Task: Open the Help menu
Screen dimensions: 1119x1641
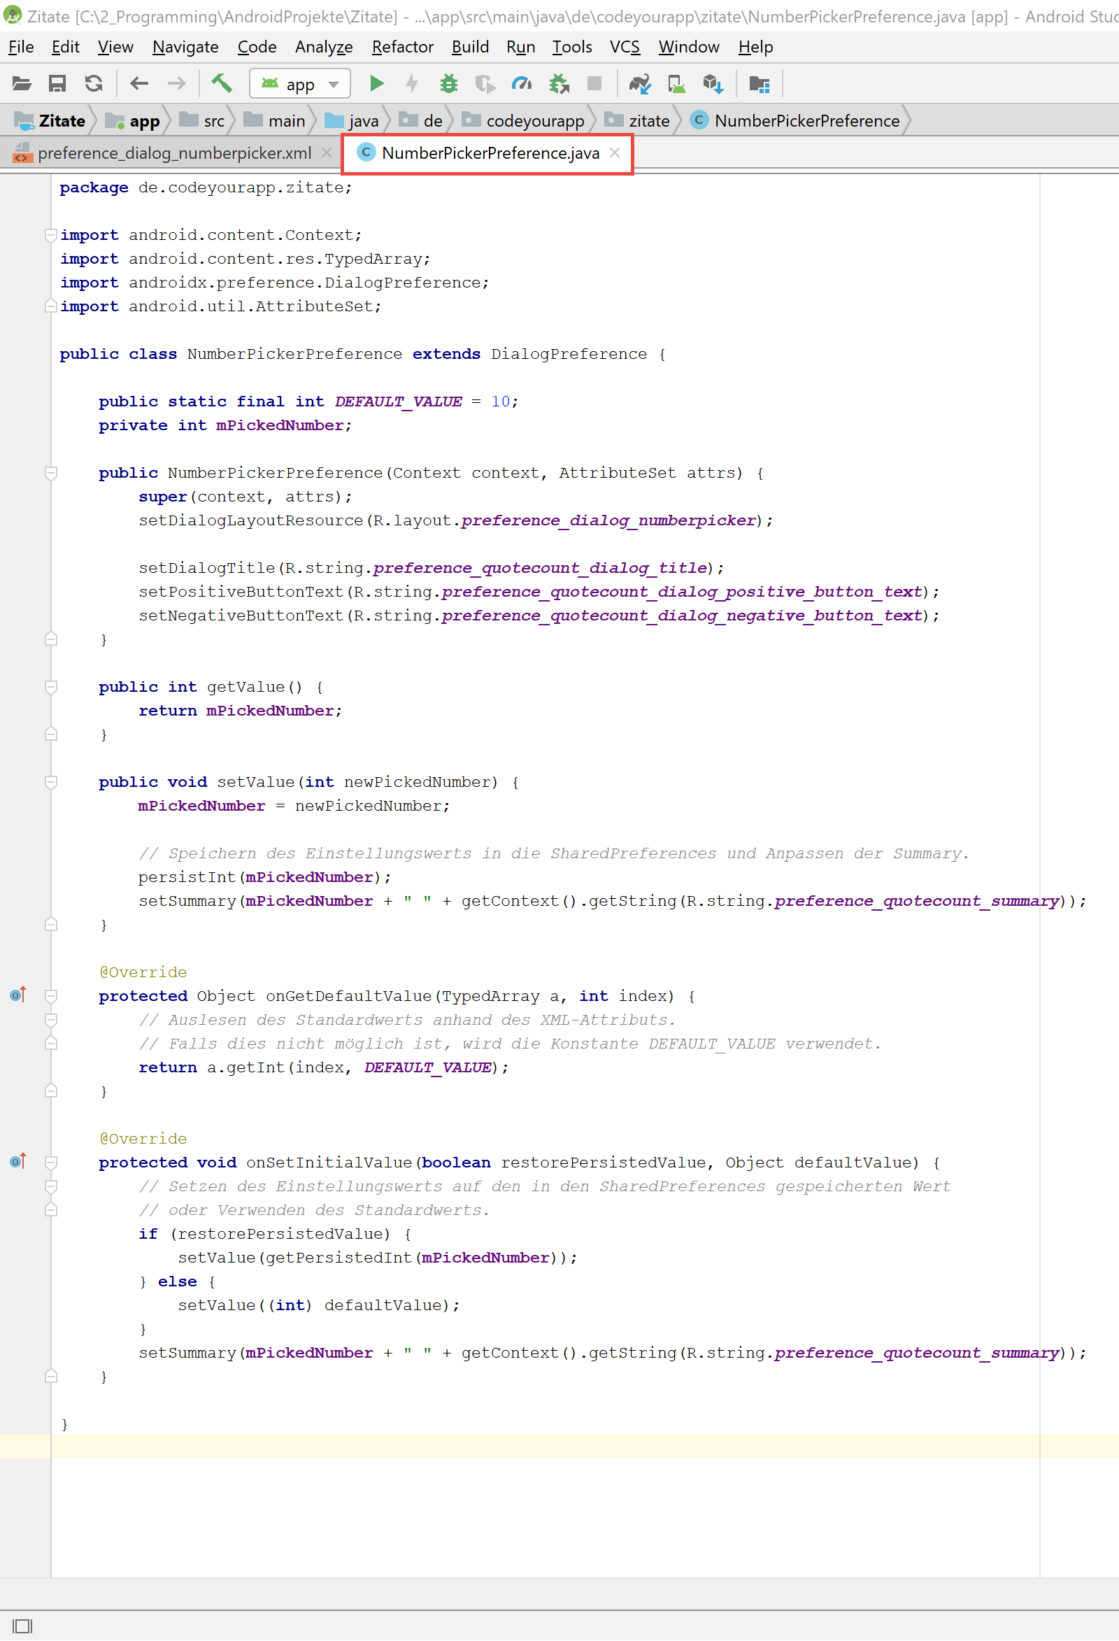Action: (x=755, y=47)
